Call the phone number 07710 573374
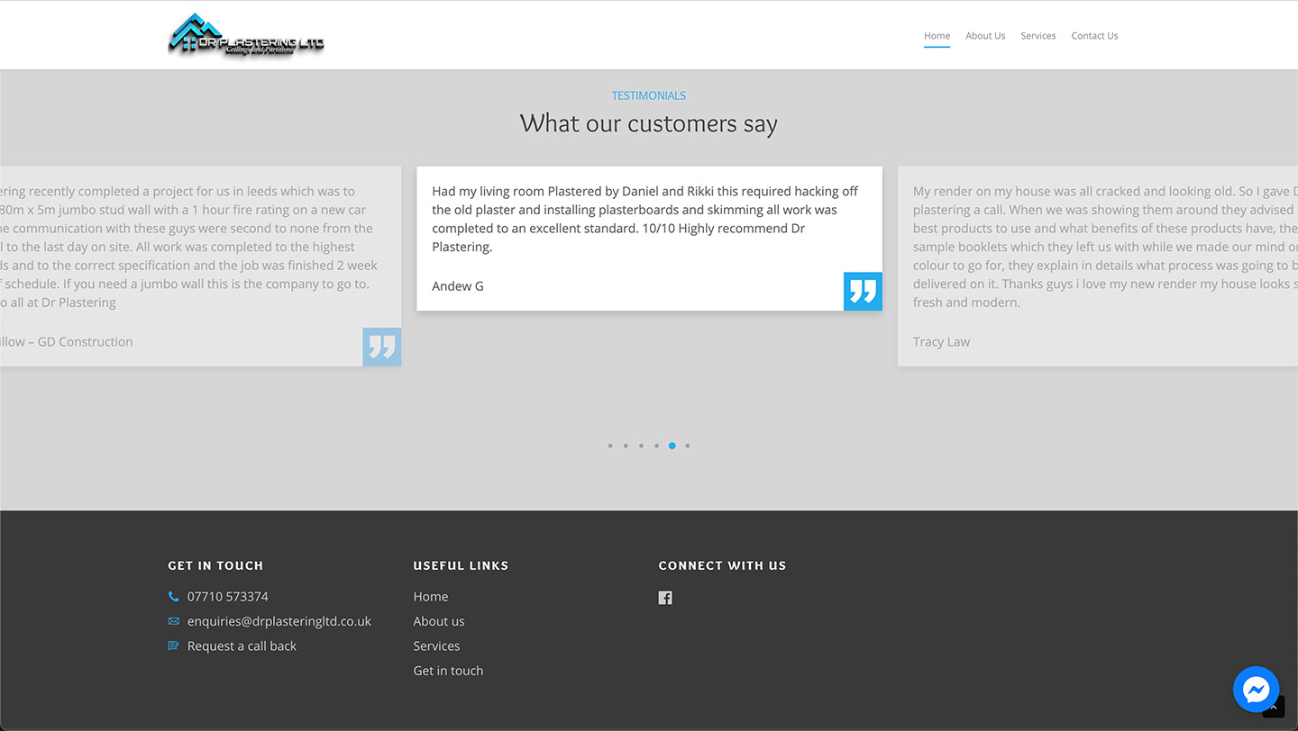The width and height of the screenshot is (1298, 731). pyautogui.click(x=228, y=597)
